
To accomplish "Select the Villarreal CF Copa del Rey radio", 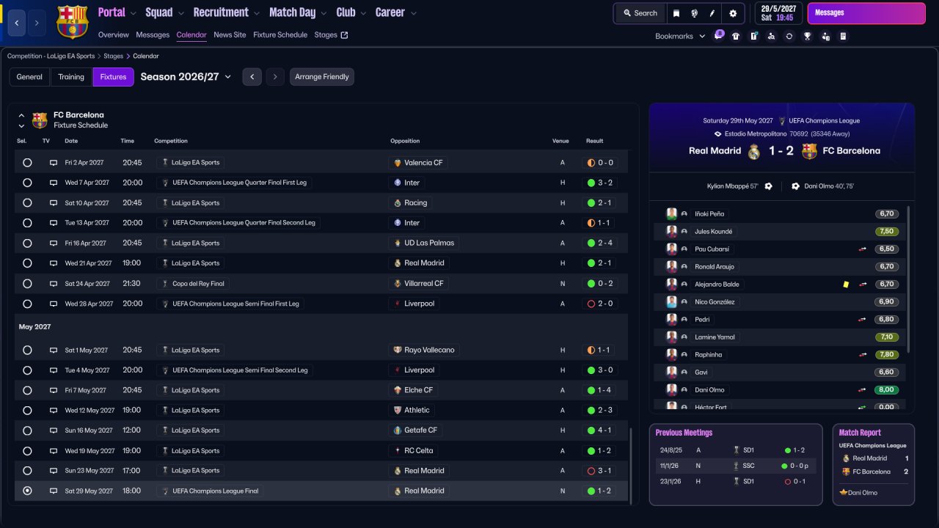I will pyautogui.click(x=27, y=283).
